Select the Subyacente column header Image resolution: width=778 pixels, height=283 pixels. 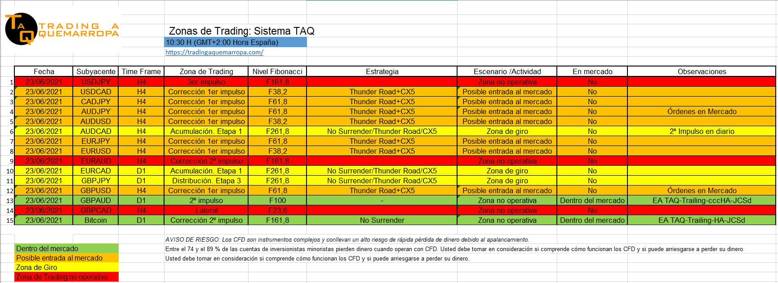point(96,71)
